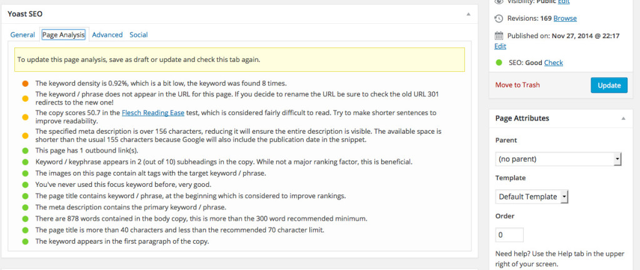This screenshot has height=270, width=640.
Task: Click the Browse revisions link
Action: pyautogui.click(x=565, y=18)
